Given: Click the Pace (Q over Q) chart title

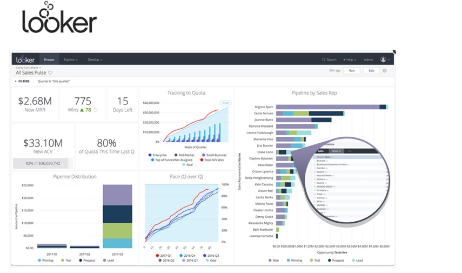Looking at the screenshot, I should (x=186, y=177).
